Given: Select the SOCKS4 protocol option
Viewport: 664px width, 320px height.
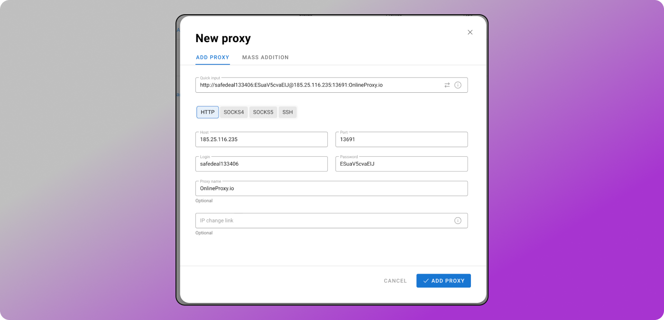Looking at the screenshot, I should point(234,112).
